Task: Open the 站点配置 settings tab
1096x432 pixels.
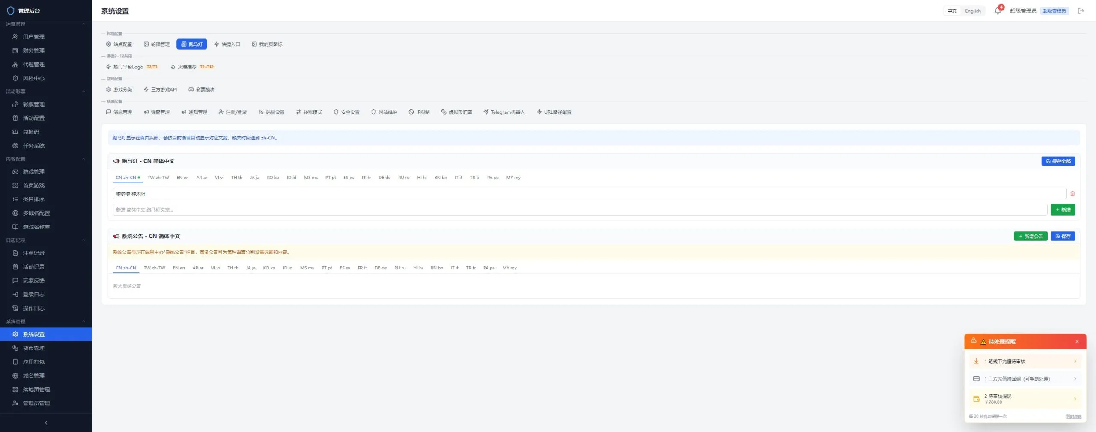Action: click(119, 44)
